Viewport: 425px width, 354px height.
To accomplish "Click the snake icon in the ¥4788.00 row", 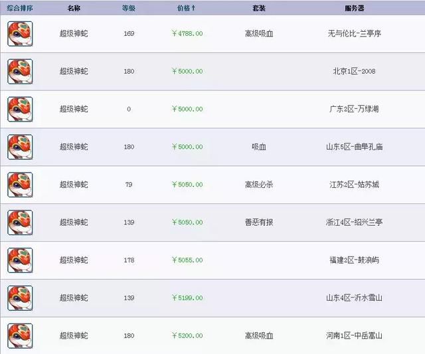I will point(20,34).
